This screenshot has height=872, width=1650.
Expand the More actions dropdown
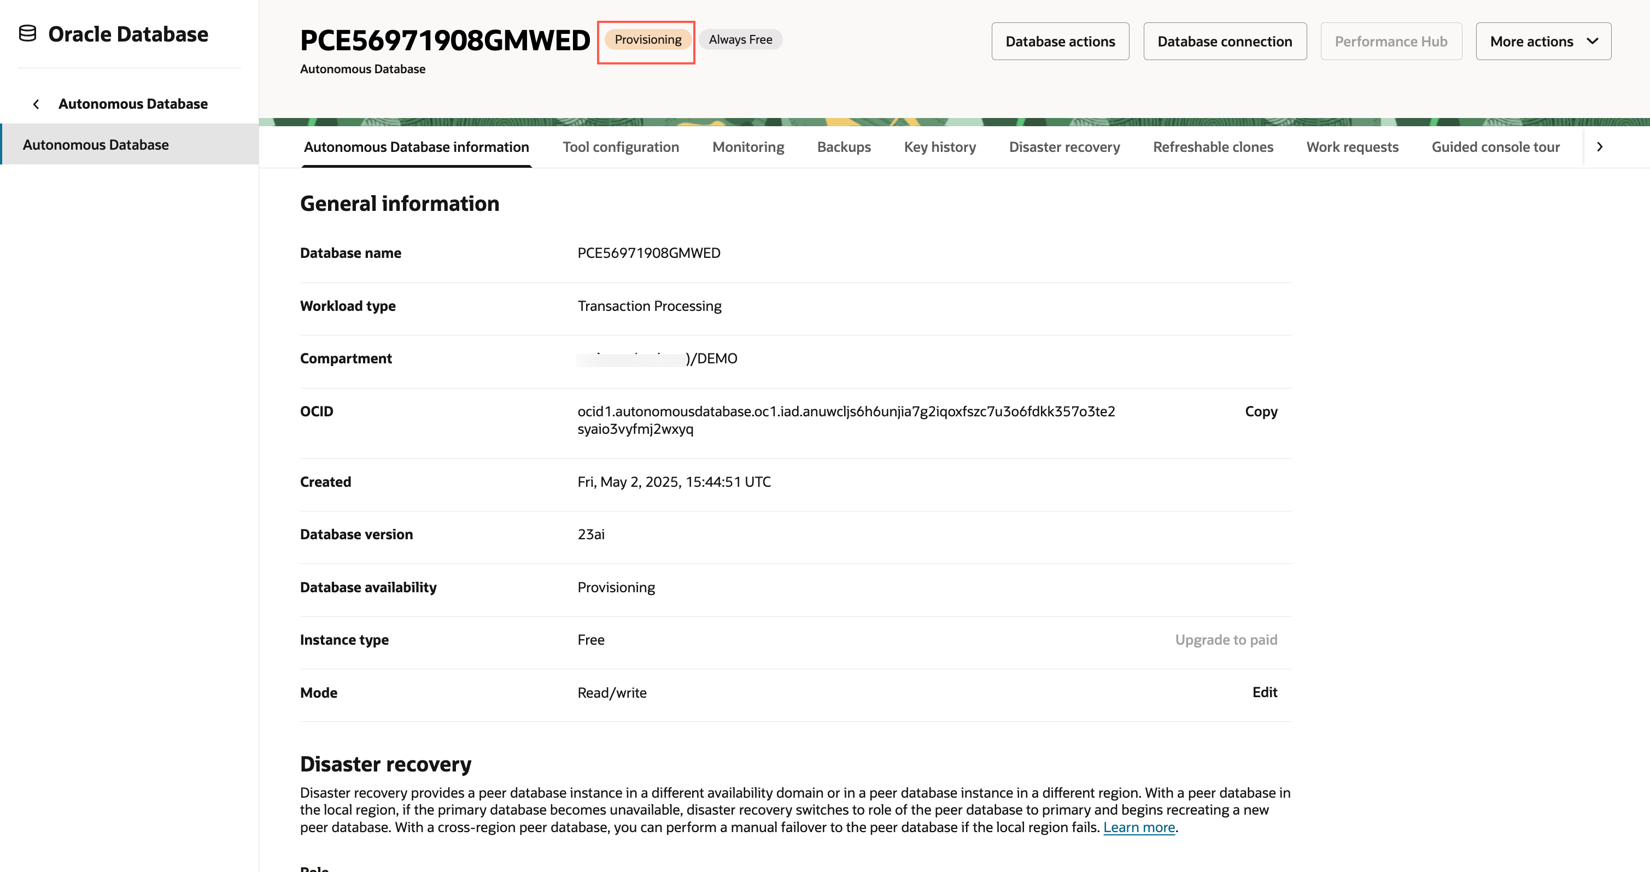pos(1542,42)
